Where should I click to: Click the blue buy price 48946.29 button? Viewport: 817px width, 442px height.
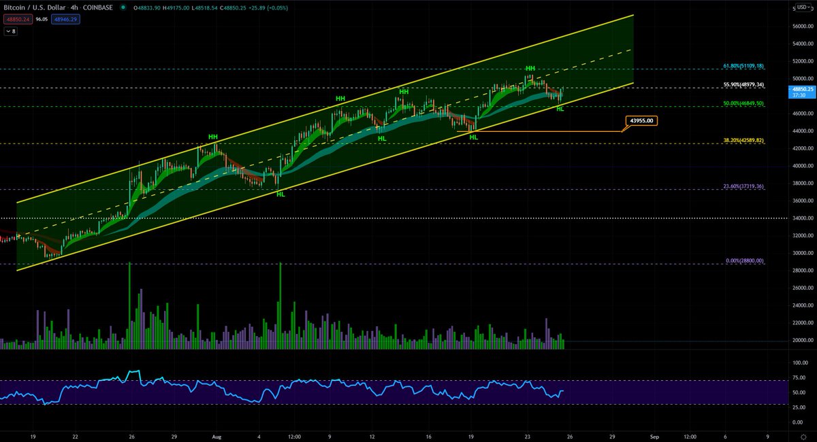65,20
